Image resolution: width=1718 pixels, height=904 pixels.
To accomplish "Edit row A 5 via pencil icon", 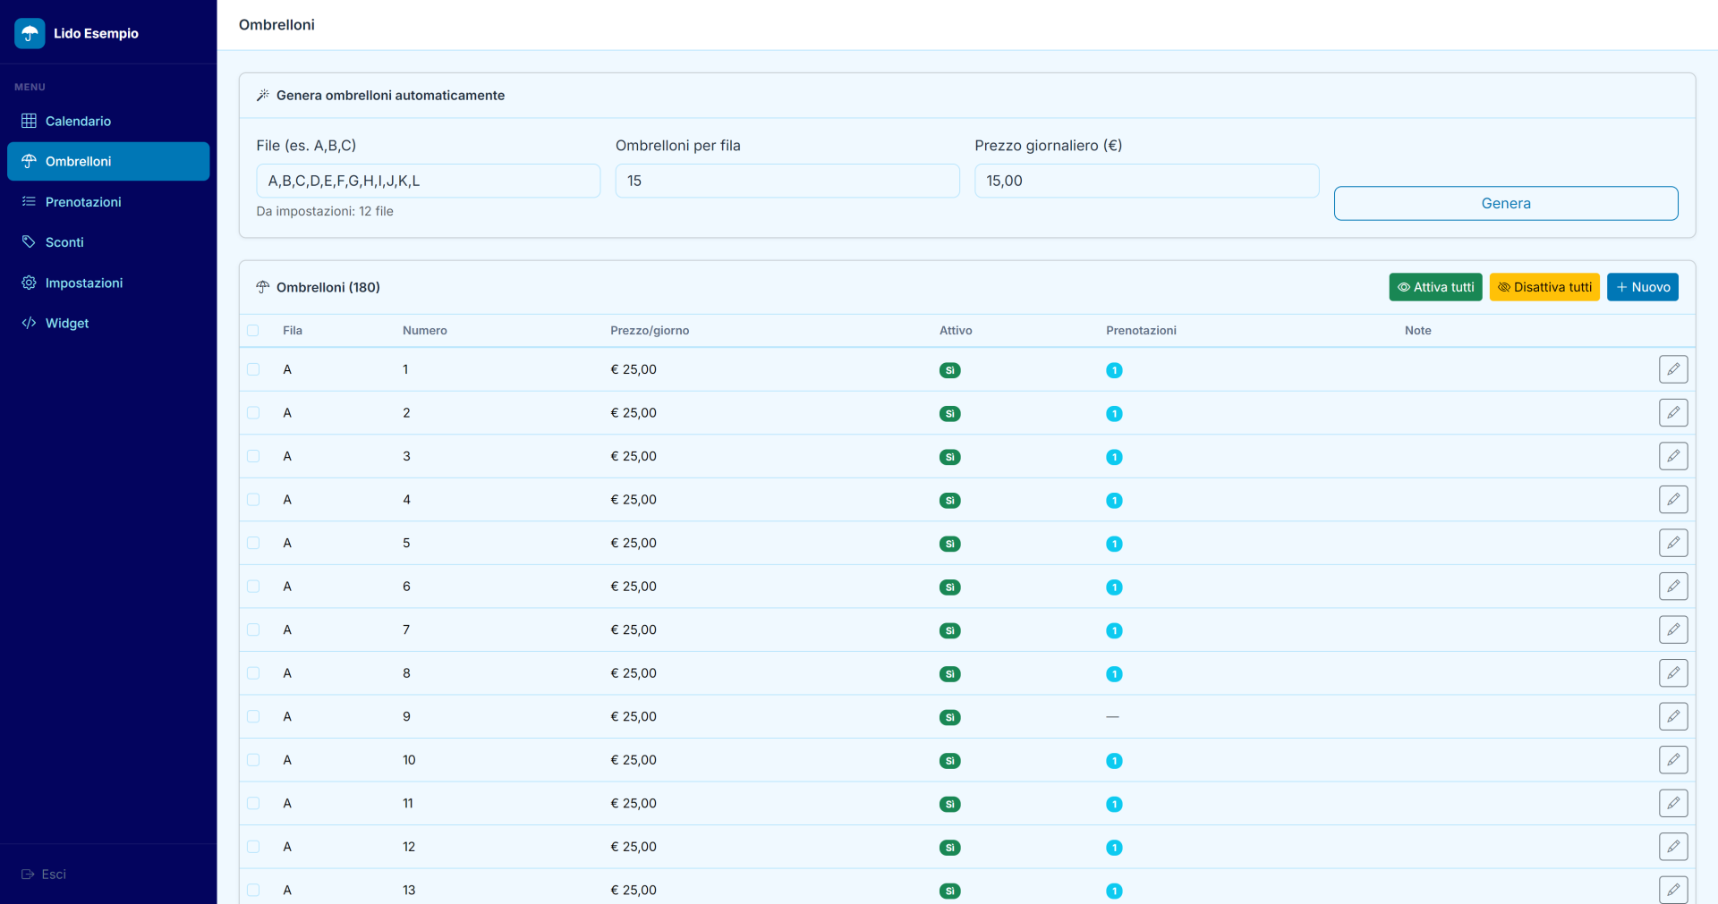I will click(1673, 543).
